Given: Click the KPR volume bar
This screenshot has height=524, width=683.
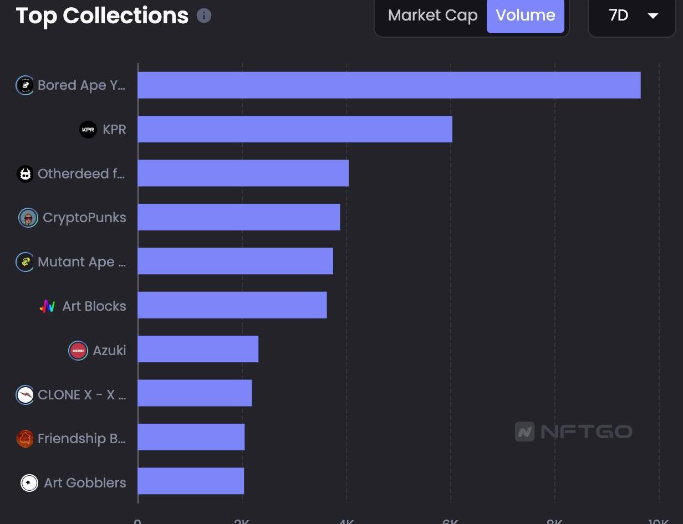Looking at the screenshot, I should click(x=295, y=130).
